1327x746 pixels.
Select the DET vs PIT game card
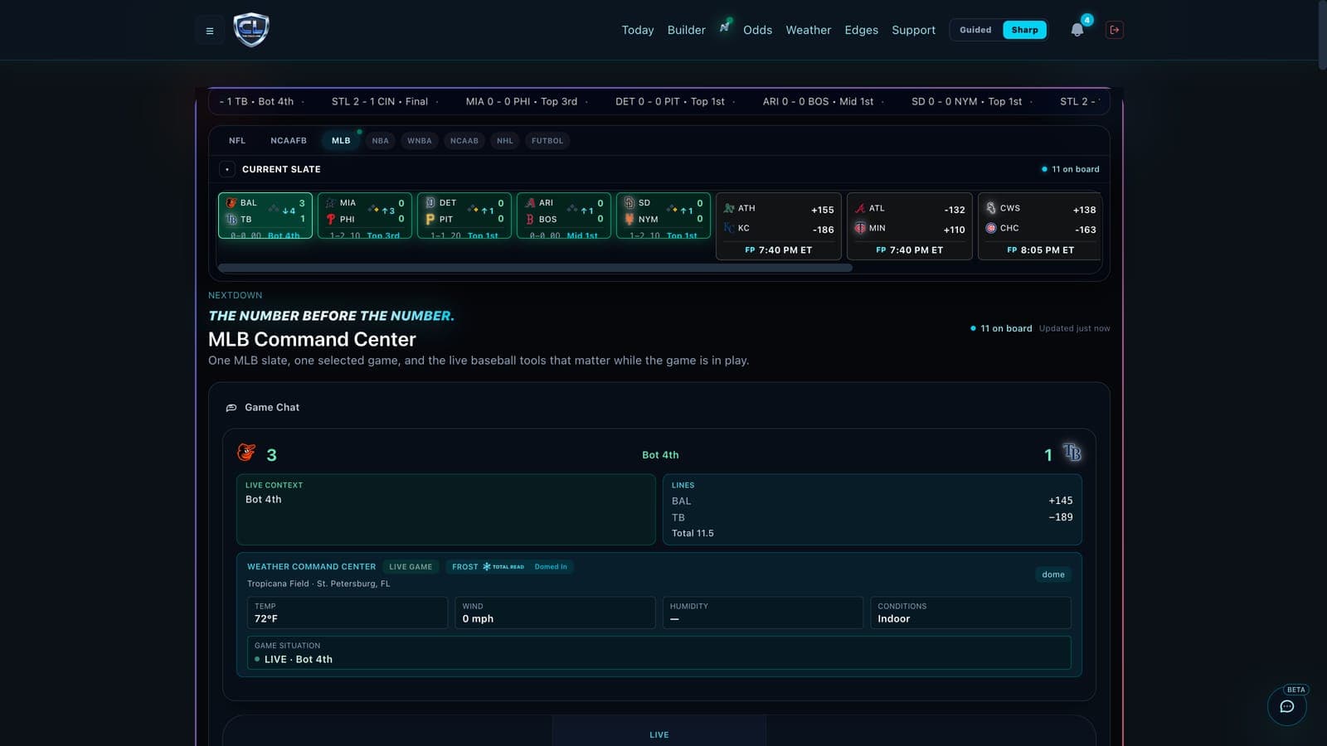pos(464,216)
